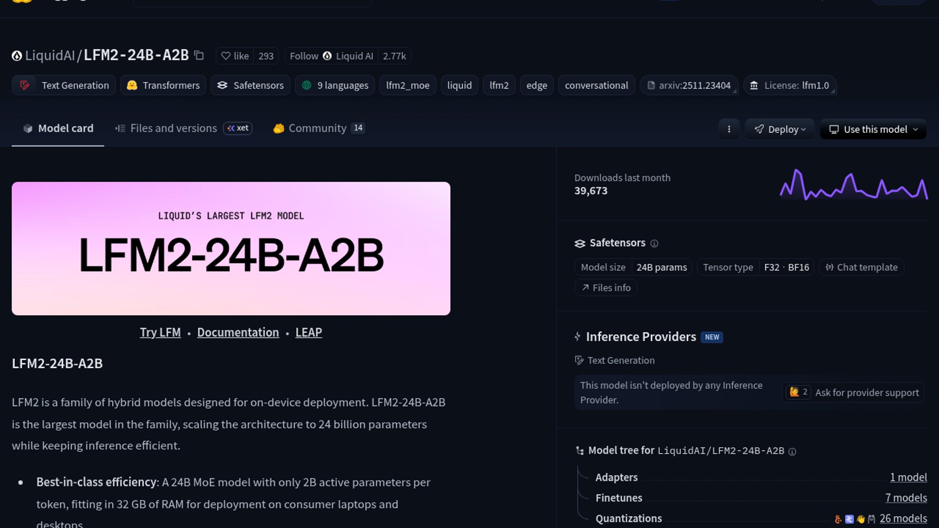The image size is (939, 528).
Task: Click the Transformers library tag
Action: [163, 86]
